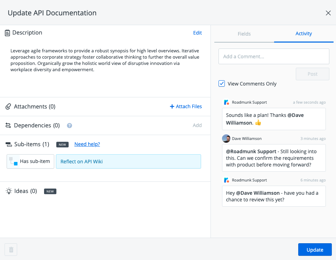The width and height of the screenshot is (336, 260).
Task: Open the Has sub-item relationship selector
Action: (x=30, y=161)
